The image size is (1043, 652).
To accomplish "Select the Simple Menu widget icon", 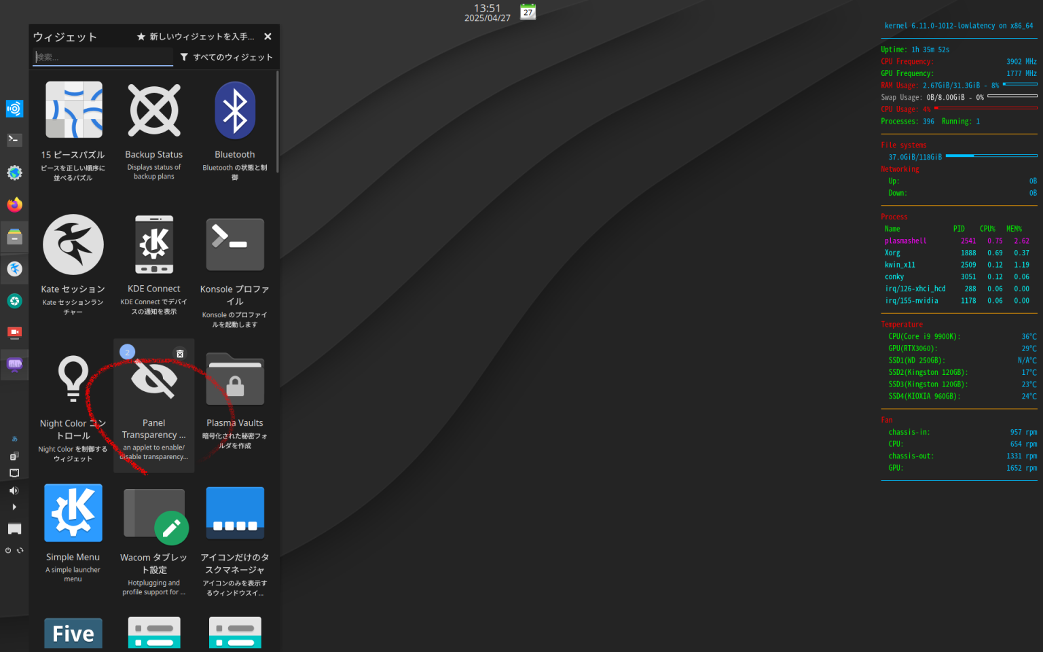I will coord(73,513).
